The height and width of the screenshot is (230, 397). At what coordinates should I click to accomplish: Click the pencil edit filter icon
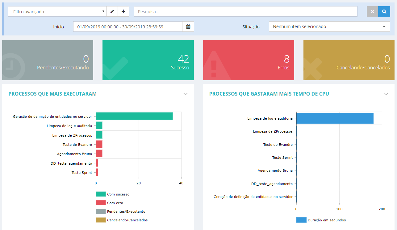coord(112,11)
